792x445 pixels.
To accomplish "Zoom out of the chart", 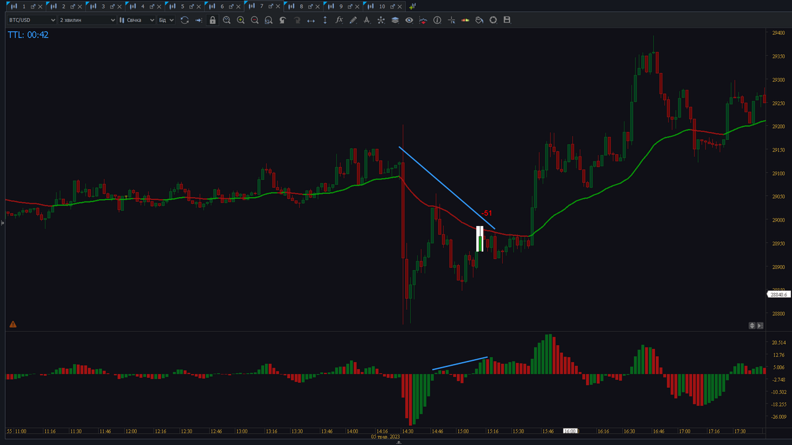I will pos(255,20).
